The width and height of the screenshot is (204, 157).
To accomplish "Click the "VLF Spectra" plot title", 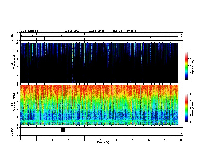I will tap(29, 31).
